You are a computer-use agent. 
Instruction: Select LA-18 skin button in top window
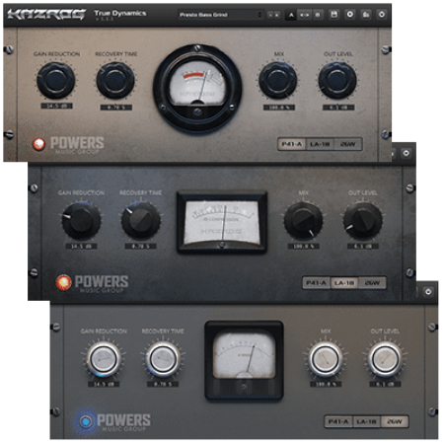320,144
